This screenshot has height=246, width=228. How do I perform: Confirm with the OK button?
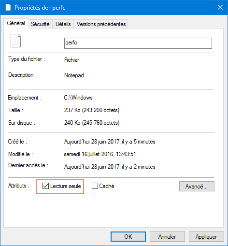point(128,237)
